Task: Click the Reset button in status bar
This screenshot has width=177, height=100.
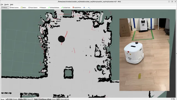Action: [x=2, y=99]
